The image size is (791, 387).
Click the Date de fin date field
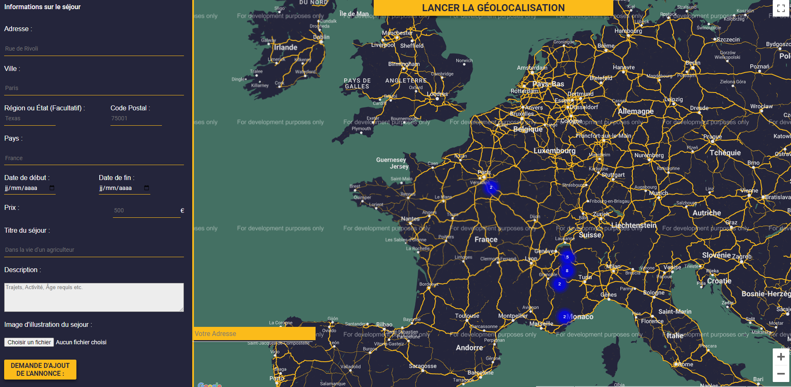click(125, 188)
